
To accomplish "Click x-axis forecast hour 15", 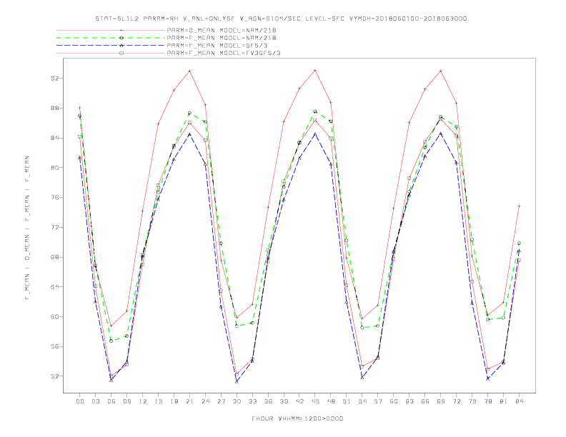I will click(158, 401).
